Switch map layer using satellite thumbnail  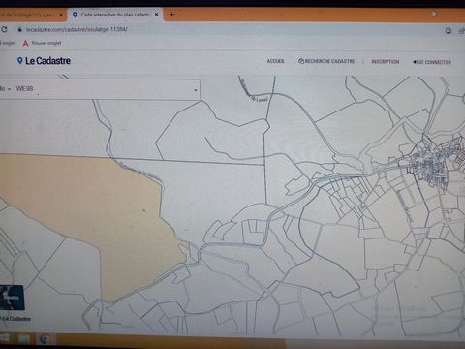(x=12, y=298)
